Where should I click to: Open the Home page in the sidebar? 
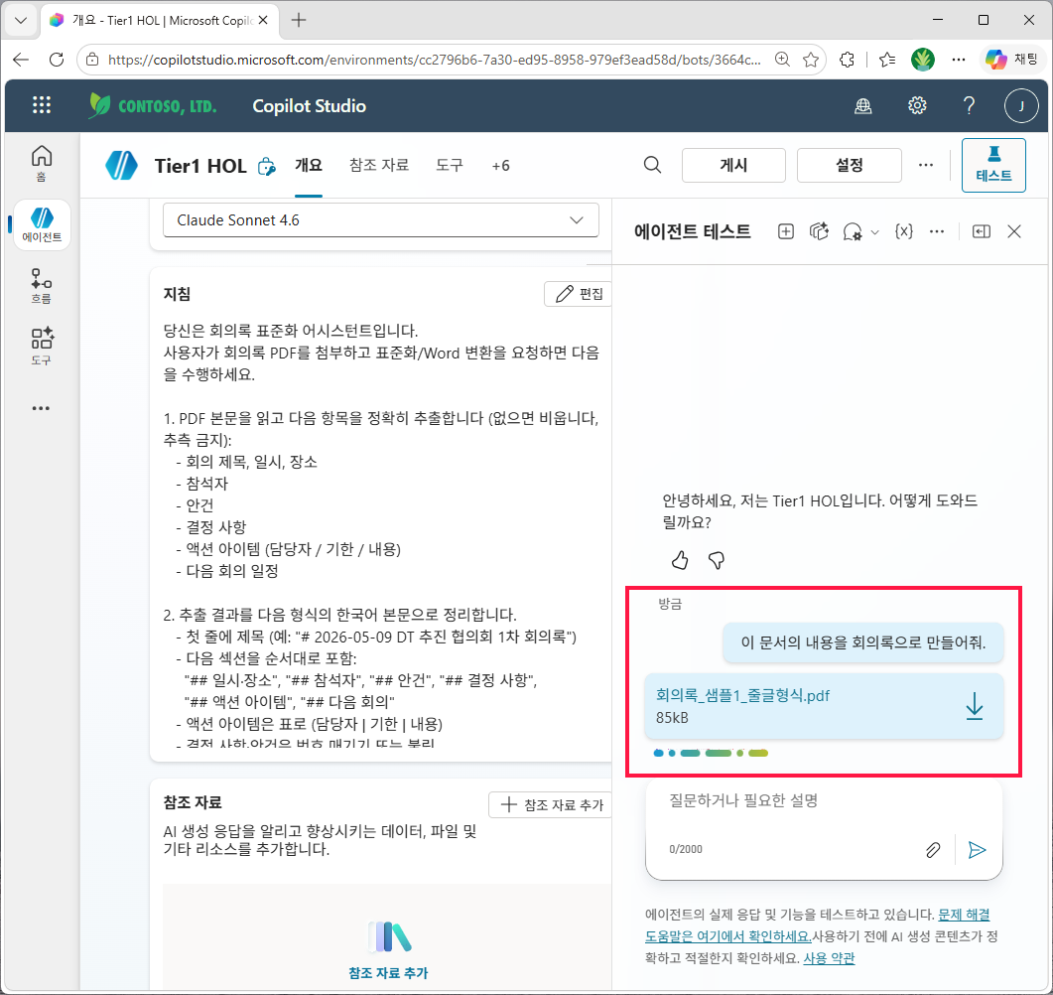pos(41,163)
